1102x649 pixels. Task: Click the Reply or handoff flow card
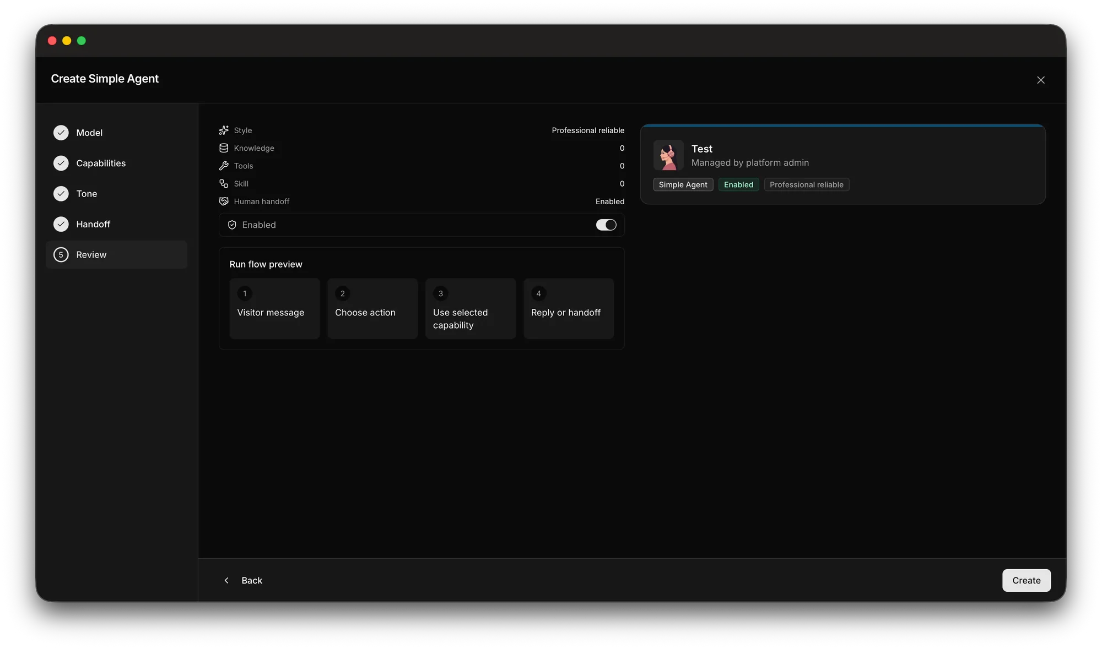pos(569,309)
